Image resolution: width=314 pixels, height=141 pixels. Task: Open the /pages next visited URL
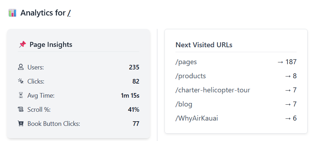(186, 62)
